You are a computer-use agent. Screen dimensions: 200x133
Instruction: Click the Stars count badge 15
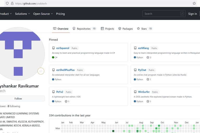[x=151, y=29]
